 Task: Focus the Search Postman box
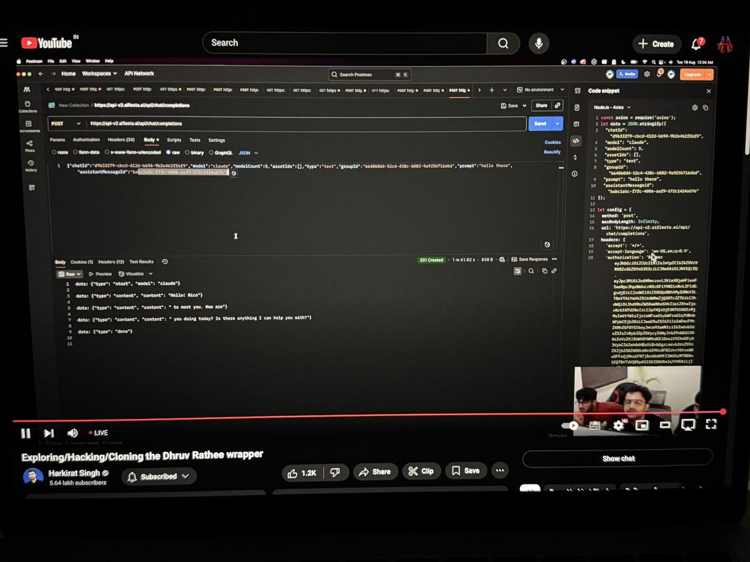coord(370,74)
